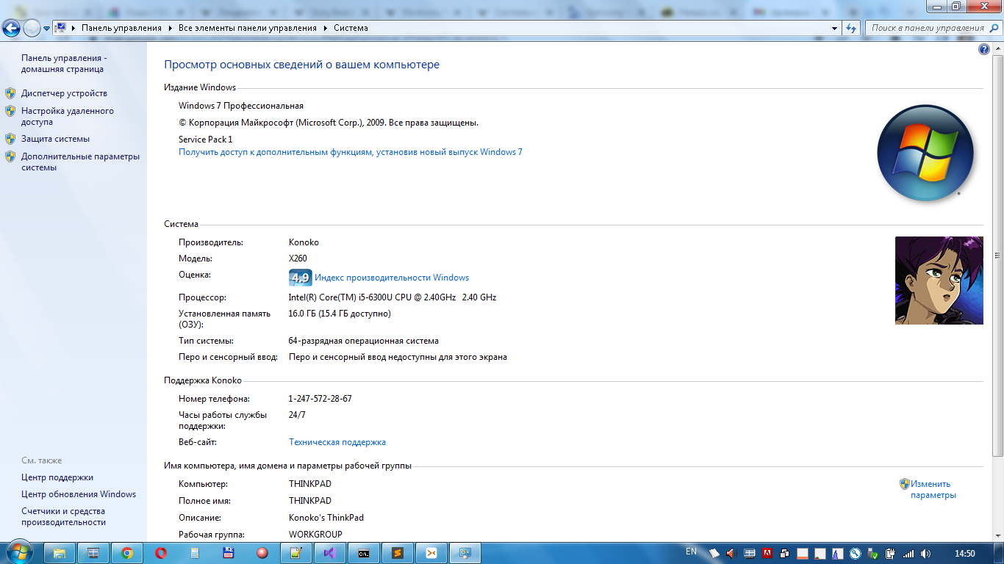Click the System control panel taskbar button
Image resolution: width=1004 pixels, height=564 pixels.
click(465, 553)
